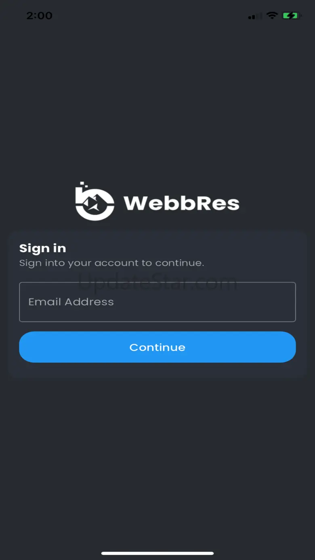This screenshot has height=560, width=315.
Task: Click the blue Continue button
Action: pyautogui.click(x=157, y=347)
